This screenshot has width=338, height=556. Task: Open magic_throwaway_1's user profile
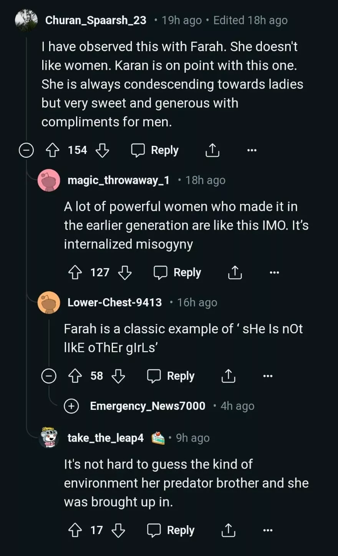pos(118,180)
